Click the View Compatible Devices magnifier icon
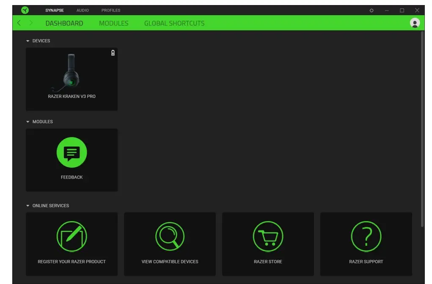432x284 pixels. (170, 236)
